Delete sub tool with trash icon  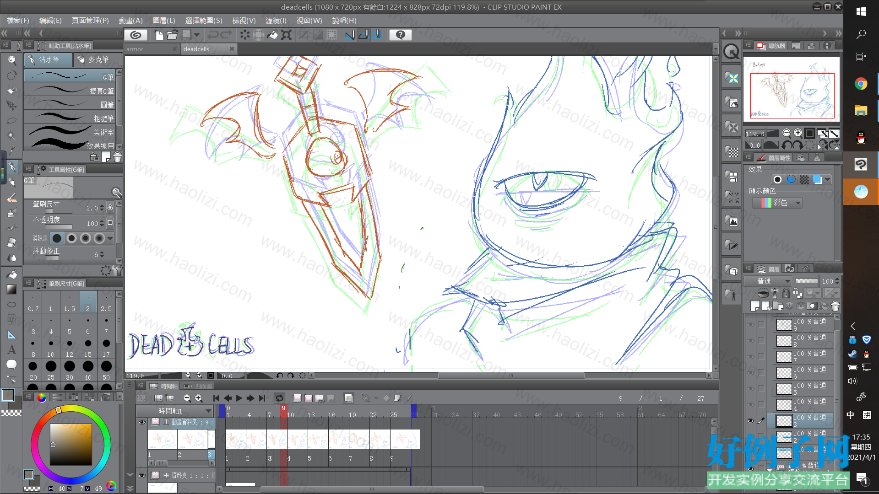tap(118, 157)
